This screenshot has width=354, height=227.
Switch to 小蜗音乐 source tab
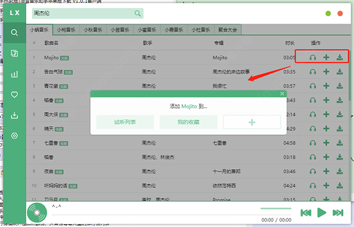pos(40,30)
